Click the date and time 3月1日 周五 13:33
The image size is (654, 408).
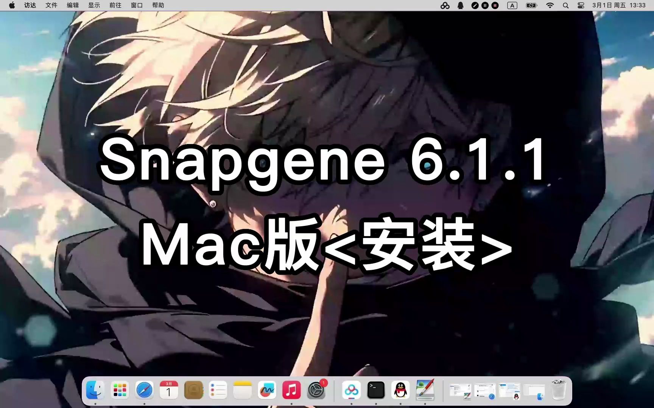pos(619,5)
